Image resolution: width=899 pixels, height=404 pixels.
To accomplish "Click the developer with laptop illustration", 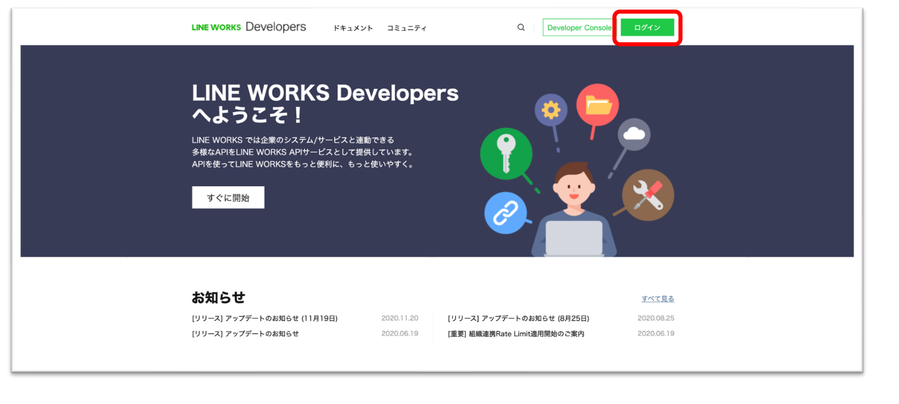I will point(574,212).
